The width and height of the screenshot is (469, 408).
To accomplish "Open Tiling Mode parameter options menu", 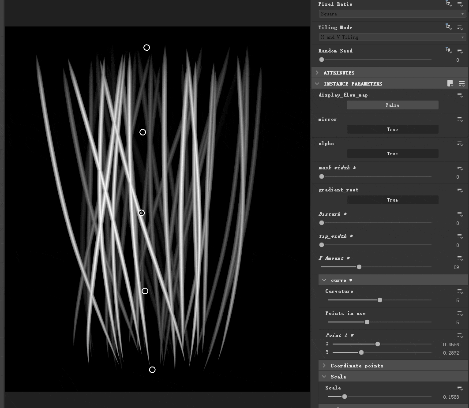I will (x=460, y=27).
